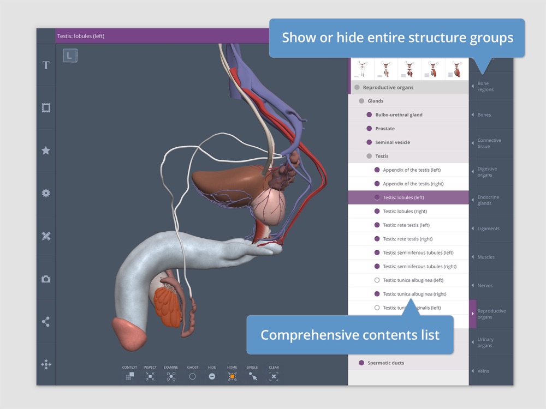The height and width of the screenshot is (409, 546).
Task: Click the share icon in sidebar
Action: pyautogui.click(x=46, y=322)
